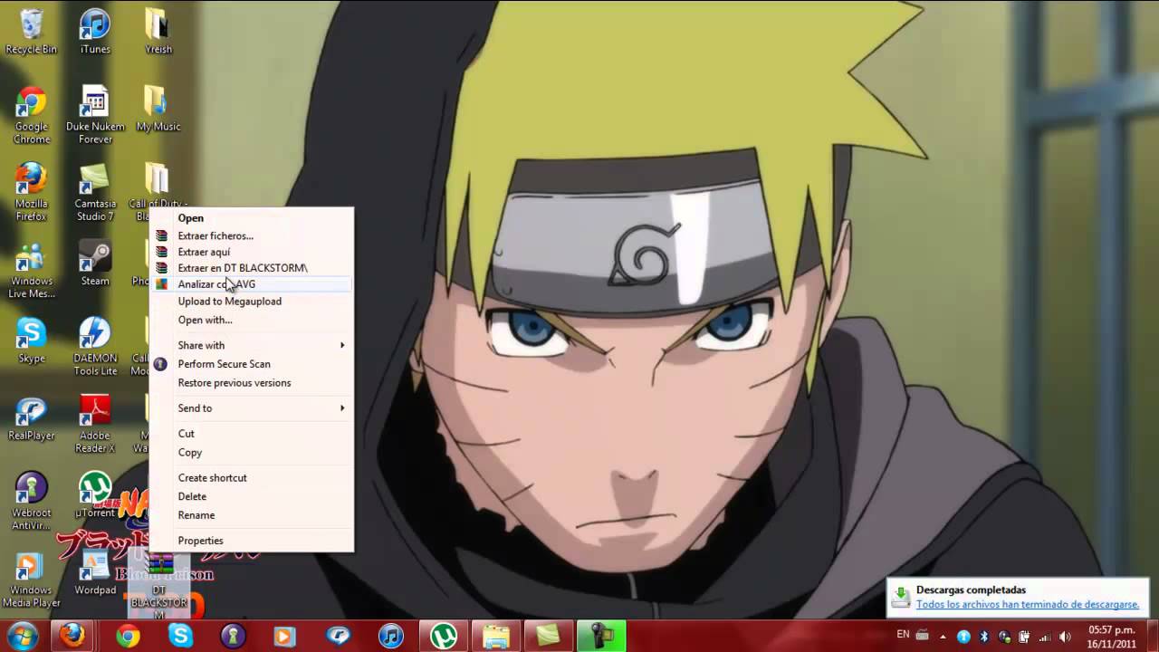The width and height of the screenshot is (1159, 652).
Task: Choose Properties in the context menu
Action: click(252, 541)
